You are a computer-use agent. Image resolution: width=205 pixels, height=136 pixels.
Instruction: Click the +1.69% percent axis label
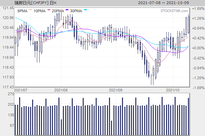[x=197, y=8]
